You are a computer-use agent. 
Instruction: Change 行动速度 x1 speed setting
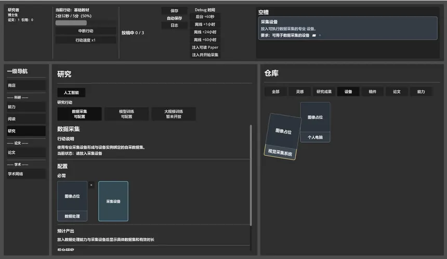[x=86, y=40]
